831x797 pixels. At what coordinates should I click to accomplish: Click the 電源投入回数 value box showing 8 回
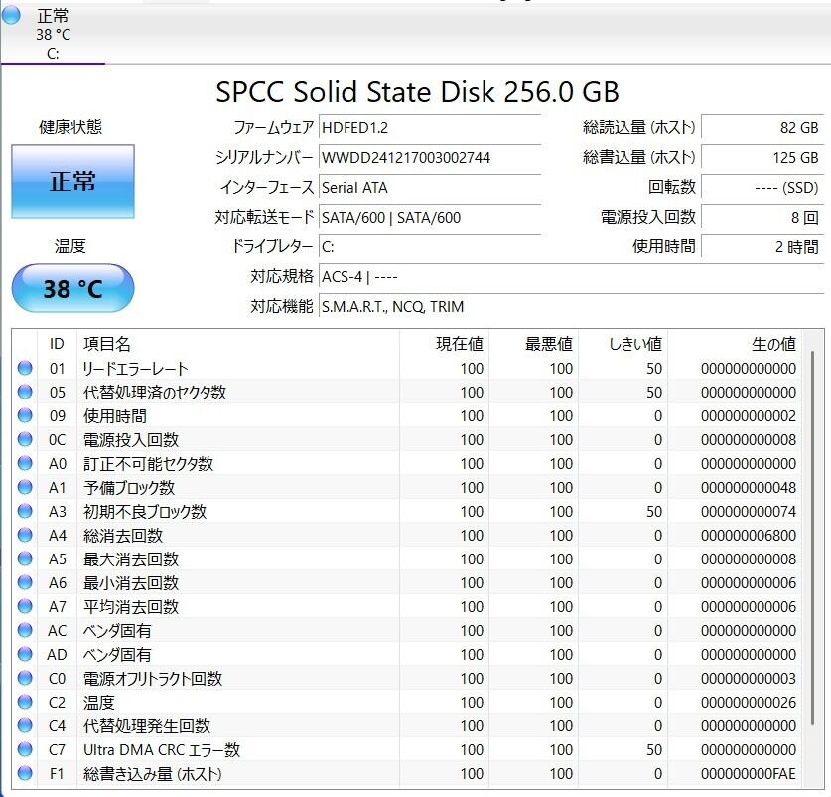(762, 217)
